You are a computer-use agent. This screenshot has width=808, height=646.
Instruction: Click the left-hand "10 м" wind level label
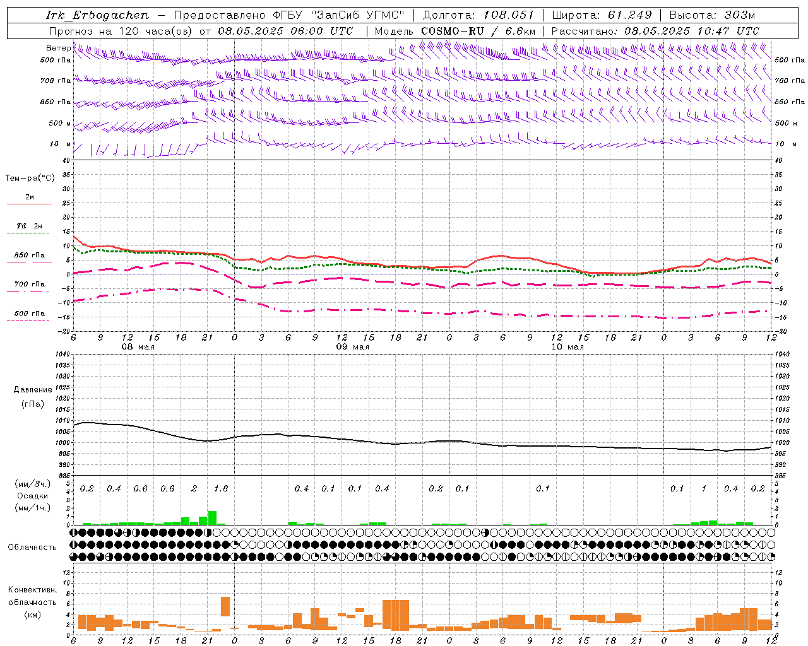tap(60, 144)
